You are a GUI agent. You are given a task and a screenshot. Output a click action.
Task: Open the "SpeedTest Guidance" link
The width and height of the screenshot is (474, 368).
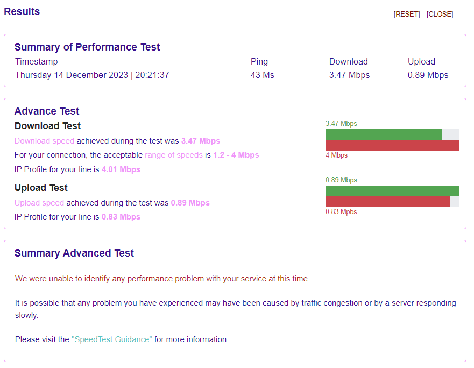(112, 339)
